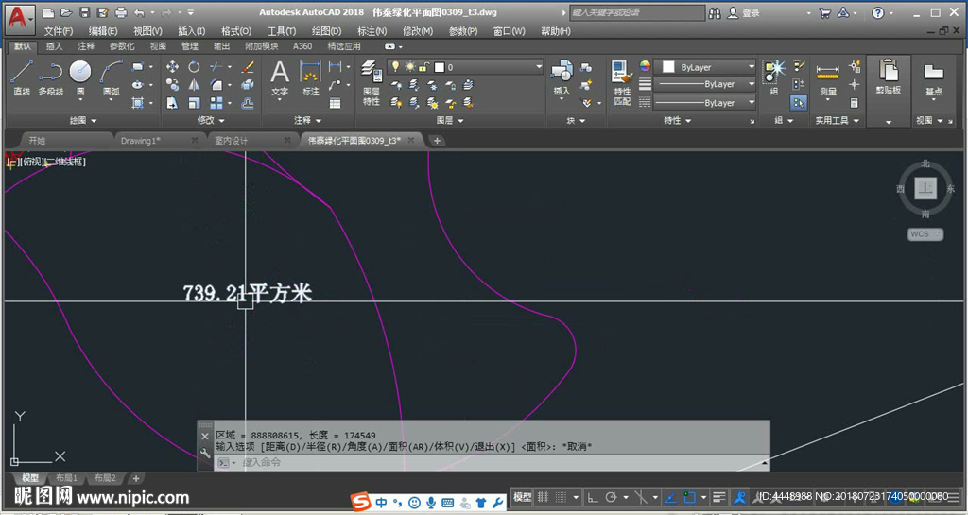
Task: Switch to the 室内设计 drawing tab
Action: point(232,141)
